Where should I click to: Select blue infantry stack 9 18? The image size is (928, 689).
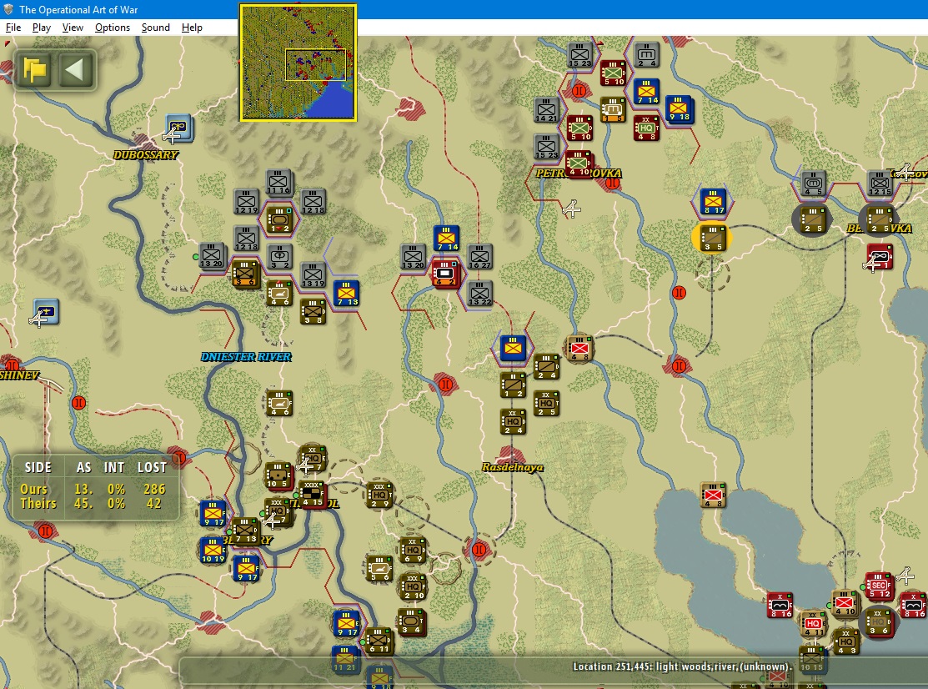click(679, 109)
